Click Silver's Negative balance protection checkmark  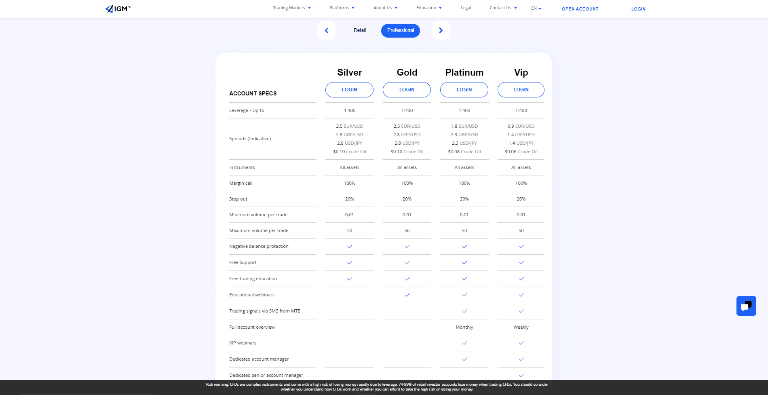pos(350,246)
